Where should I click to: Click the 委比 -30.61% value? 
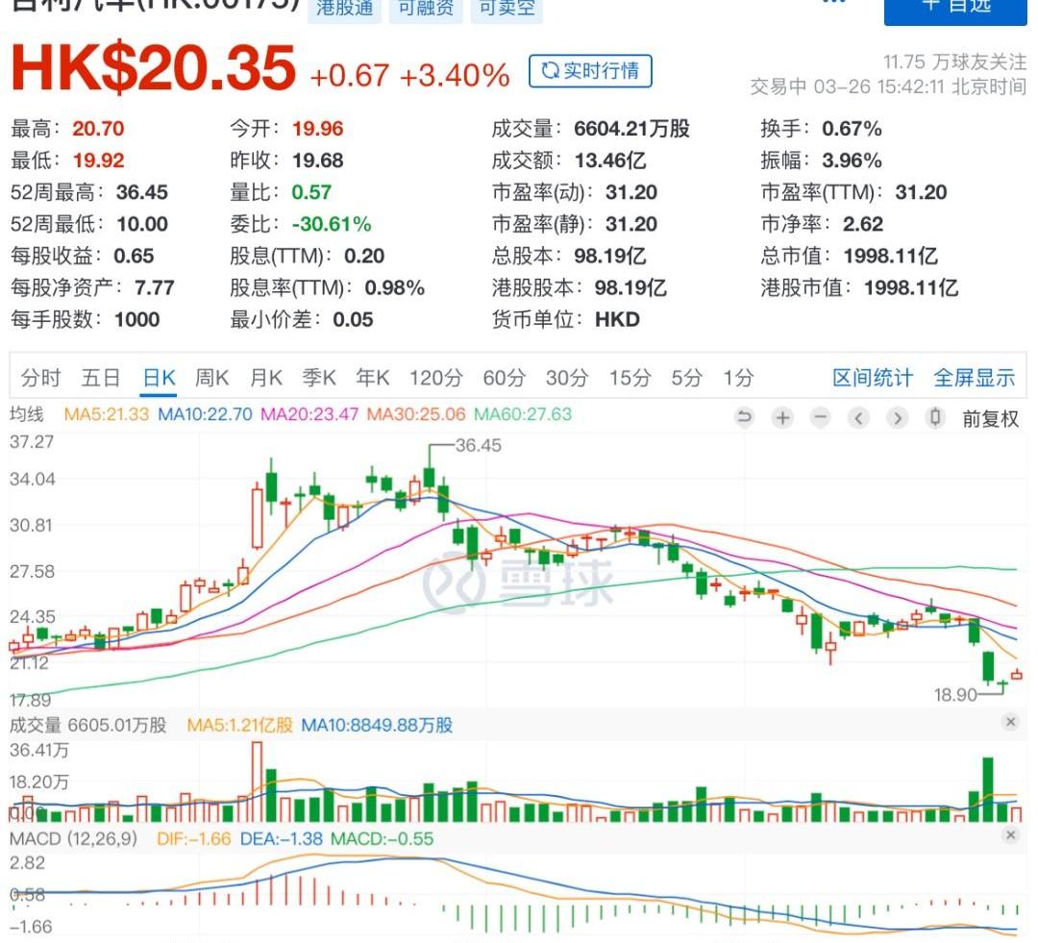coord(331,225)
